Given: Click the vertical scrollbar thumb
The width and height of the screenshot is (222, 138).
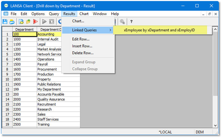Looking at the screenshot, I should (215, 64).
